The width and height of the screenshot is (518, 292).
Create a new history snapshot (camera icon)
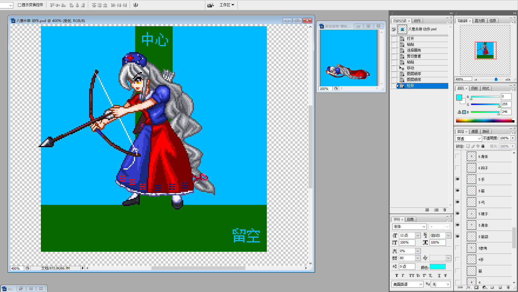pos(436,210)
